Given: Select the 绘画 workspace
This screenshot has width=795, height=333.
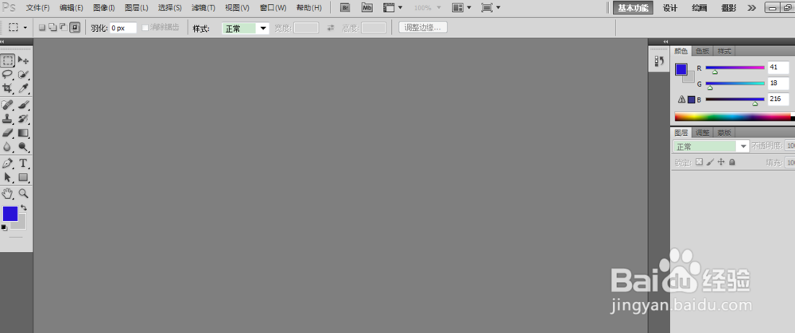Looking at the screenshot, I should click(700, 8).
